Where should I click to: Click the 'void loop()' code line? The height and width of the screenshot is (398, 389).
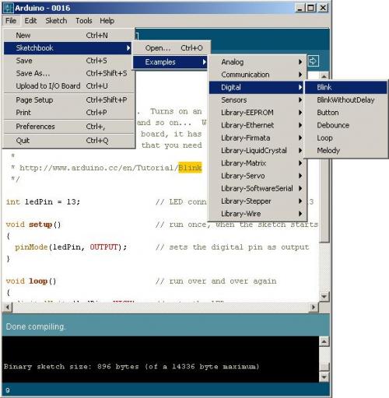pos(31,281)
